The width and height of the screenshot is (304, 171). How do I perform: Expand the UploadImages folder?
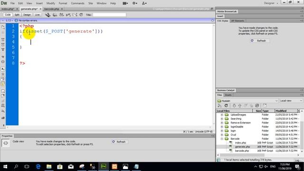click(x=222, y=114)
